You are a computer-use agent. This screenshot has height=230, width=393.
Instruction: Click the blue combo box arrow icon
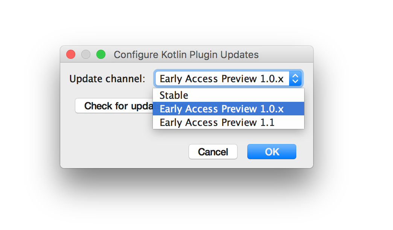(x=295, y=78)
